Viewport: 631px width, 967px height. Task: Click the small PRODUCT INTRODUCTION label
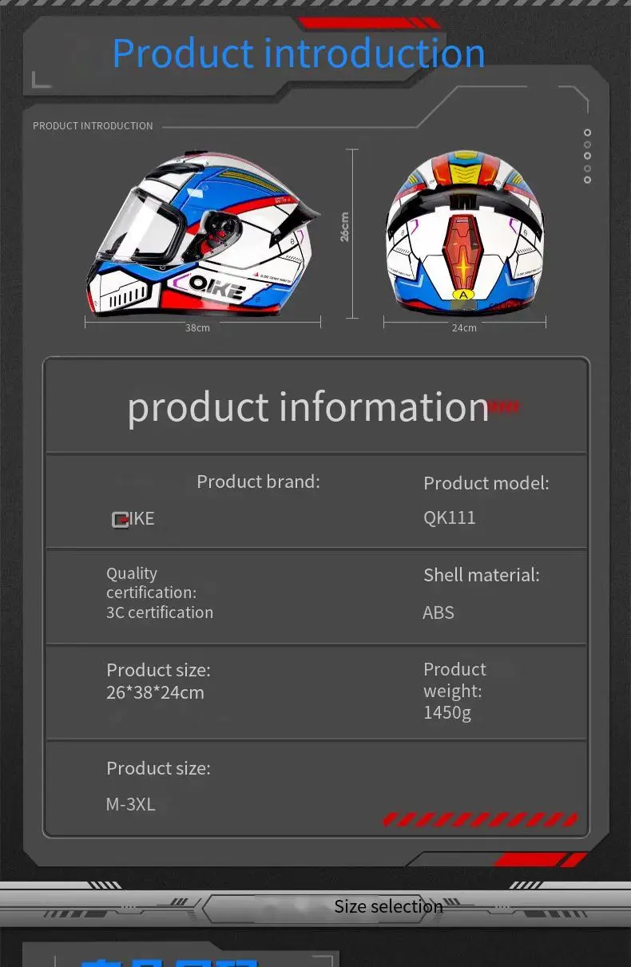click(x=93, y=126)
